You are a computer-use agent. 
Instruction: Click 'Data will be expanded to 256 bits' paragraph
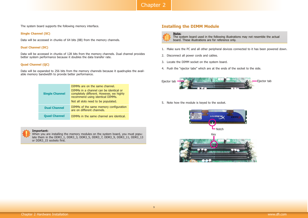coord(83,73)
